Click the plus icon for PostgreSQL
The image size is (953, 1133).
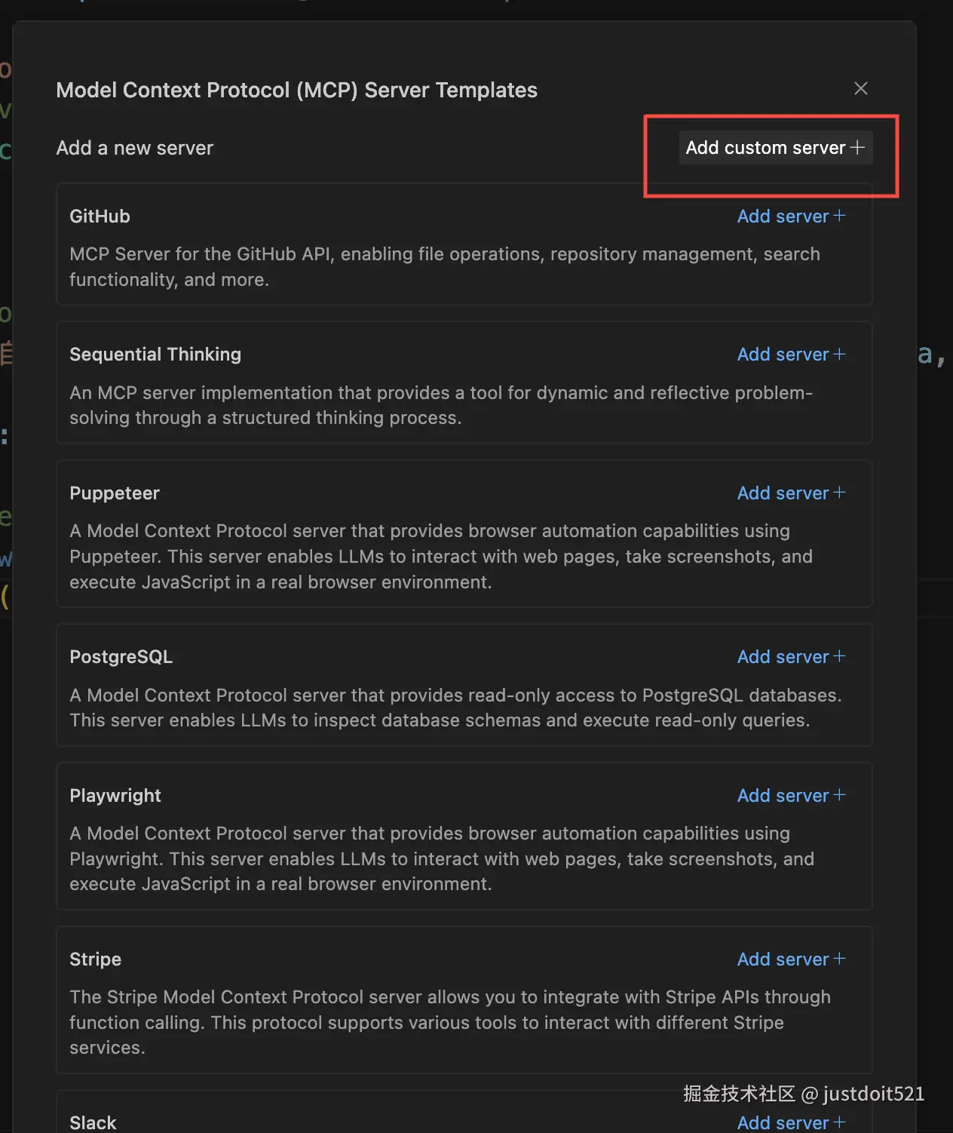(839, 656)
